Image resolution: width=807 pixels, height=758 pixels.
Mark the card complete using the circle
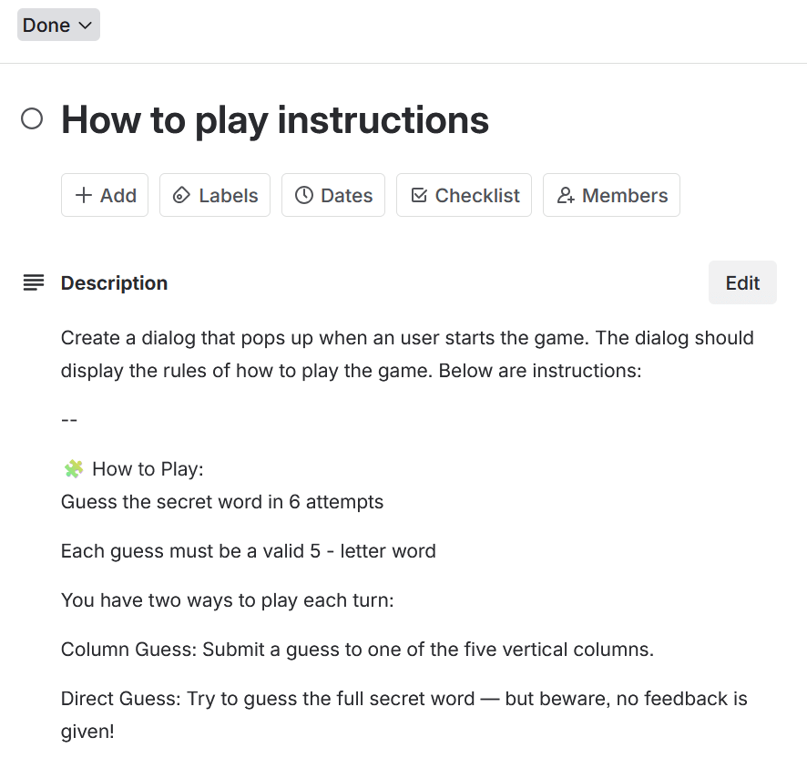point(32,119)
